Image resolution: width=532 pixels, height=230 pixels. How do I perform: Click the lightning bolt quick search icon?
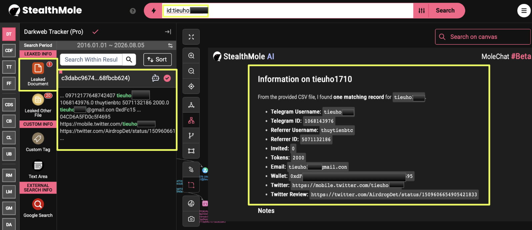154,11
